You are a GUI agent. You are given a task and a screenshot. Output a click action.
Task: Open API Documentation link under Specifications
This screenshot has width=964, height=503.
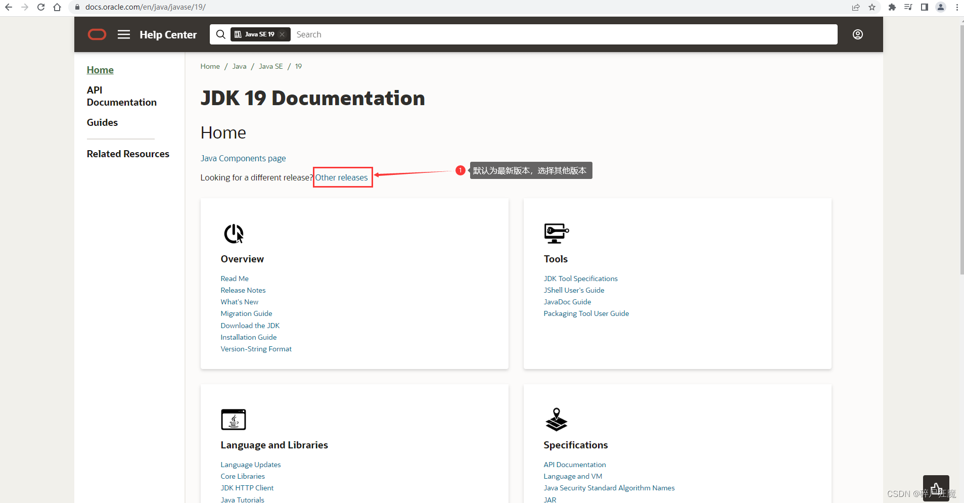tap(575, 465)
